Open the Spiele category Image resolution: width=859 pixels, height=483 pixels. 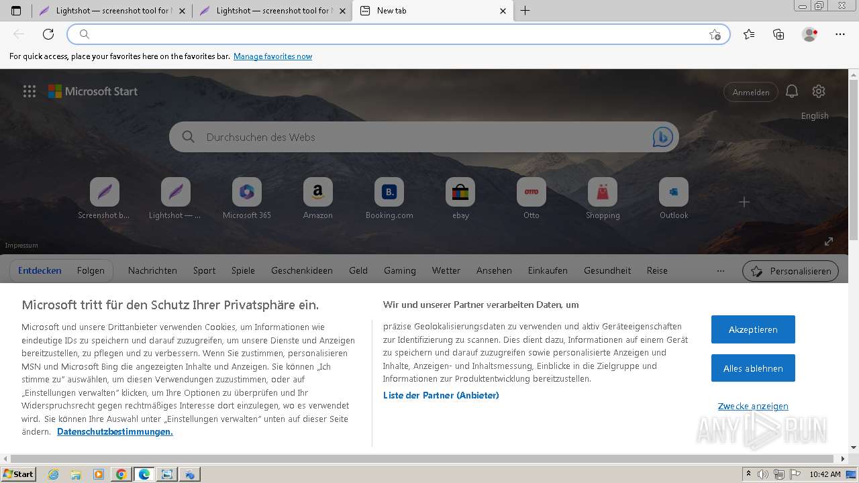coord(243,271)
